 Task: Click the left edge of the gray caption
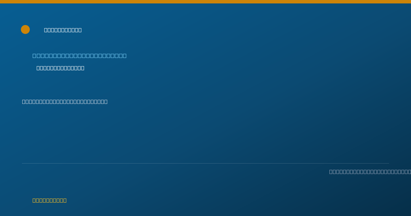point(331,172)
